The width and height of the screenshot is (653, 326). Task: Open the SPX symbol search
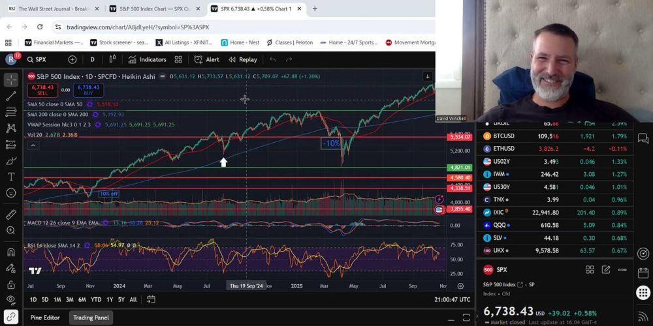tap(37, 59)
